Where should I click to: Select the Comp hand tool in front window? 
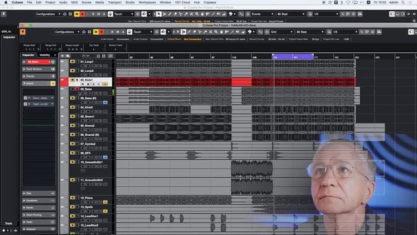[x=222, y=32]
